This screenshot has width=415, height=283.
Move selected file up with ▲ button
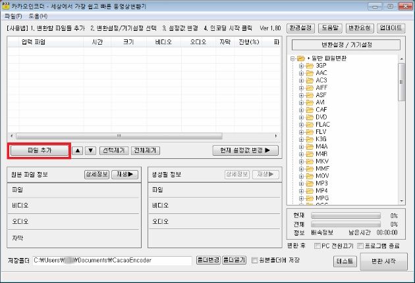[78, 150]
